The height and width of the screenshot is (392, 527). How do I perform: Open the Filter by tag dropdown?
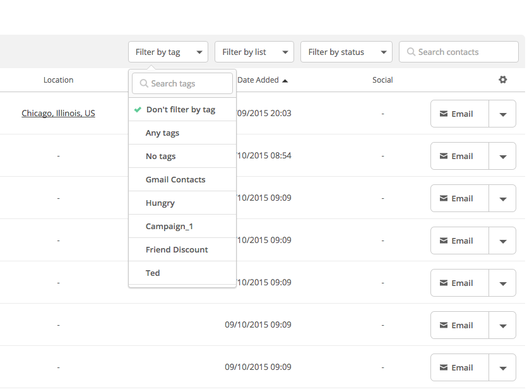(168, 52)
